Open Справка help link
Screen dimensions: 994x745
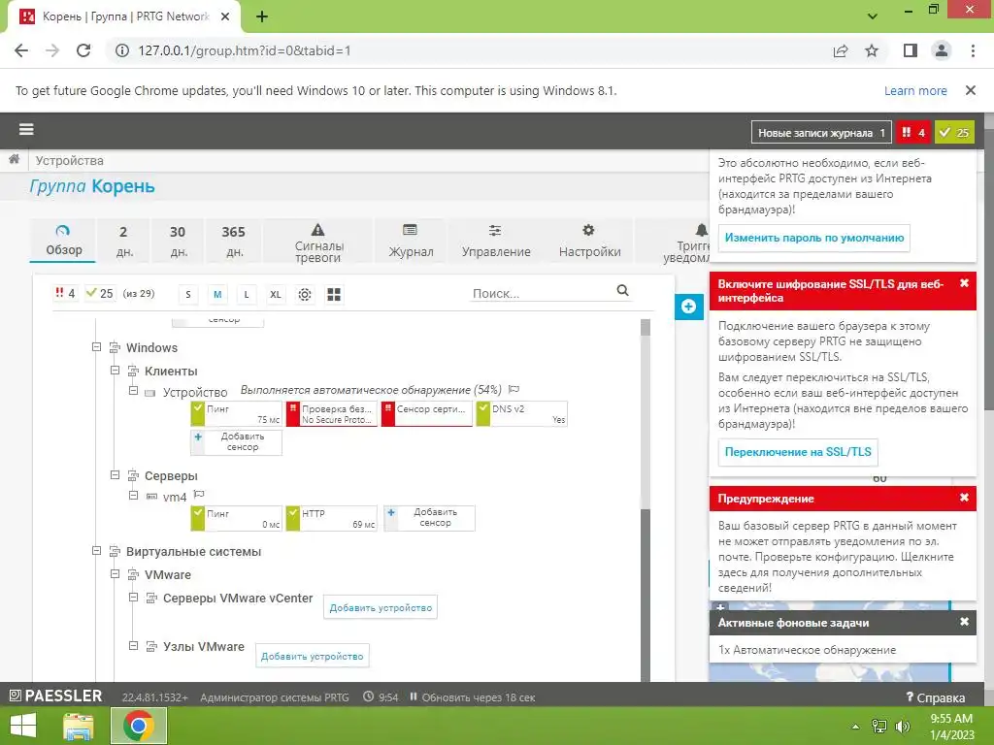click(936, 696)
